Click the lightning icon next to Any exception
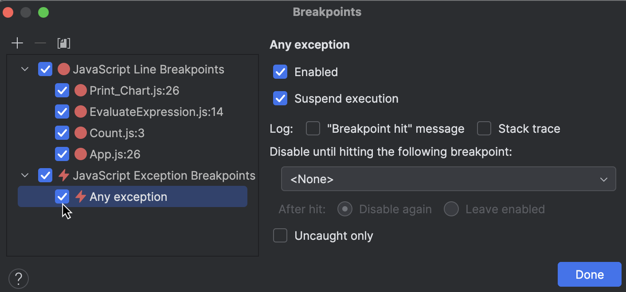Viewport: 626px width, 292px height. coord(80,196)
